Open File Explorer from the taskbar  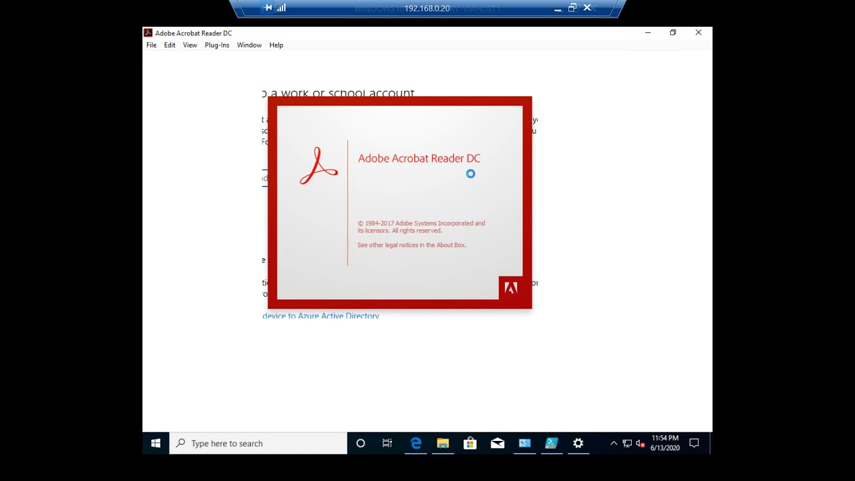[442, 443]
